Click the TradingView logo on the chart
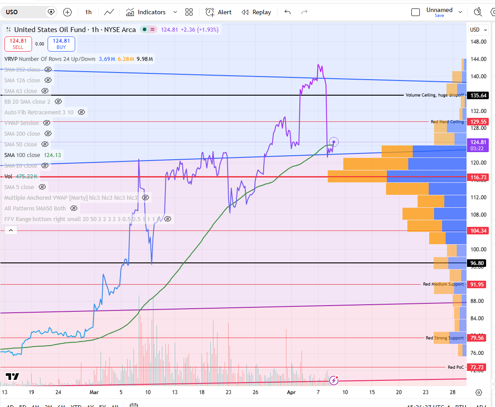 [x=12, y=376]
